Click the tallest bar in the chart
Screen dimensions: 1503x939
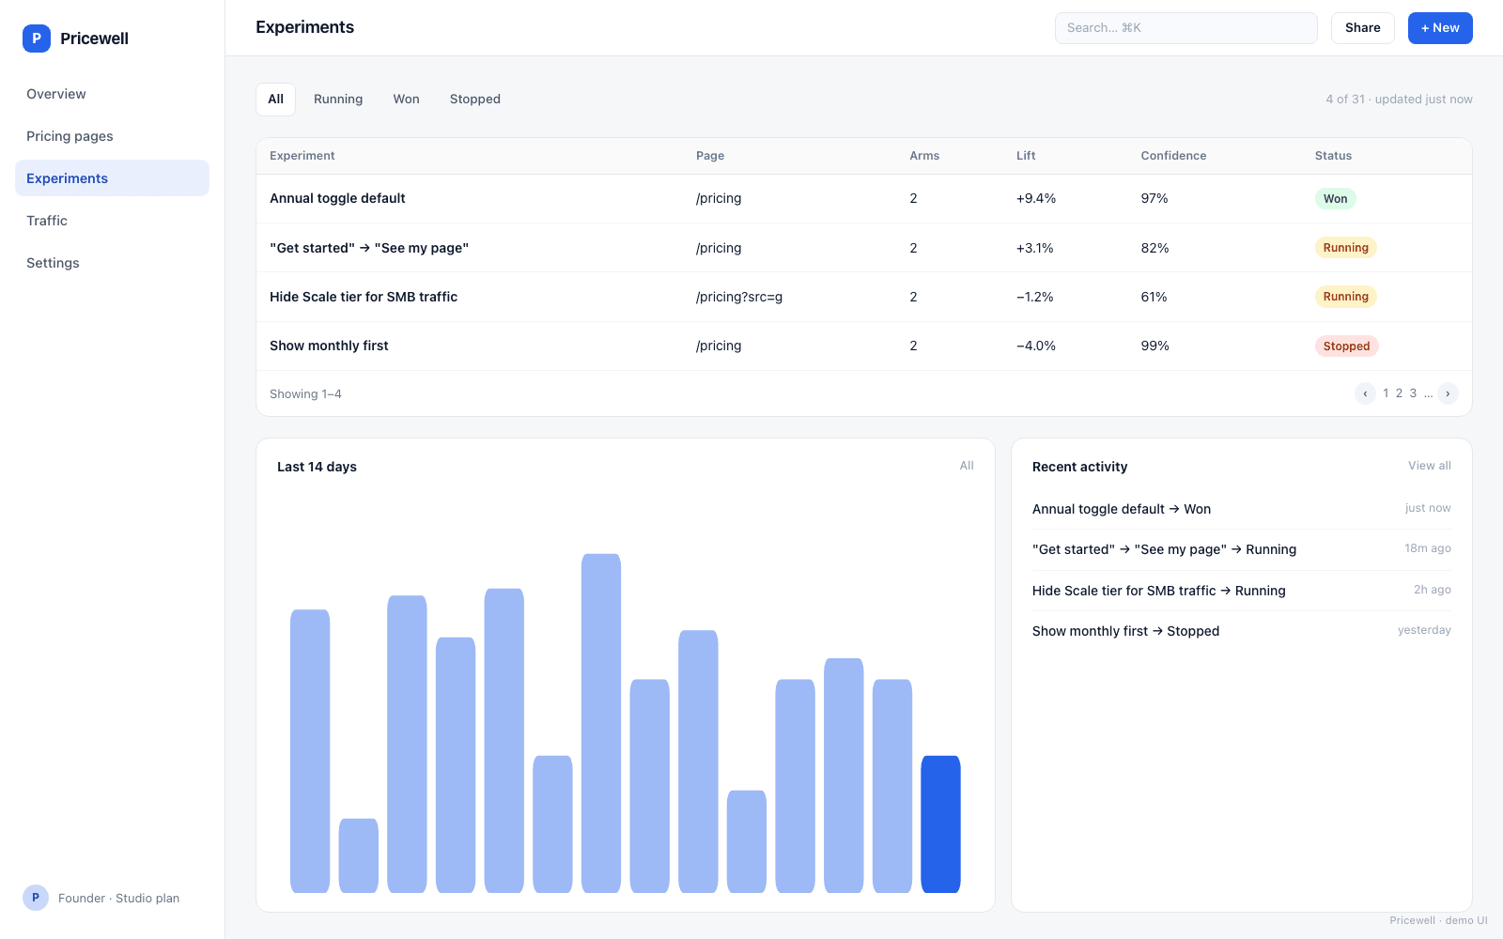[x=601, y=723]
